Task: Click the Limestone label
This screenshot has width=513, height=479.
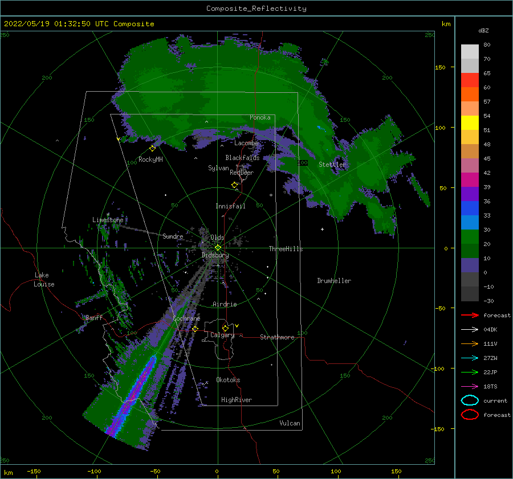Action: point(108,220)
